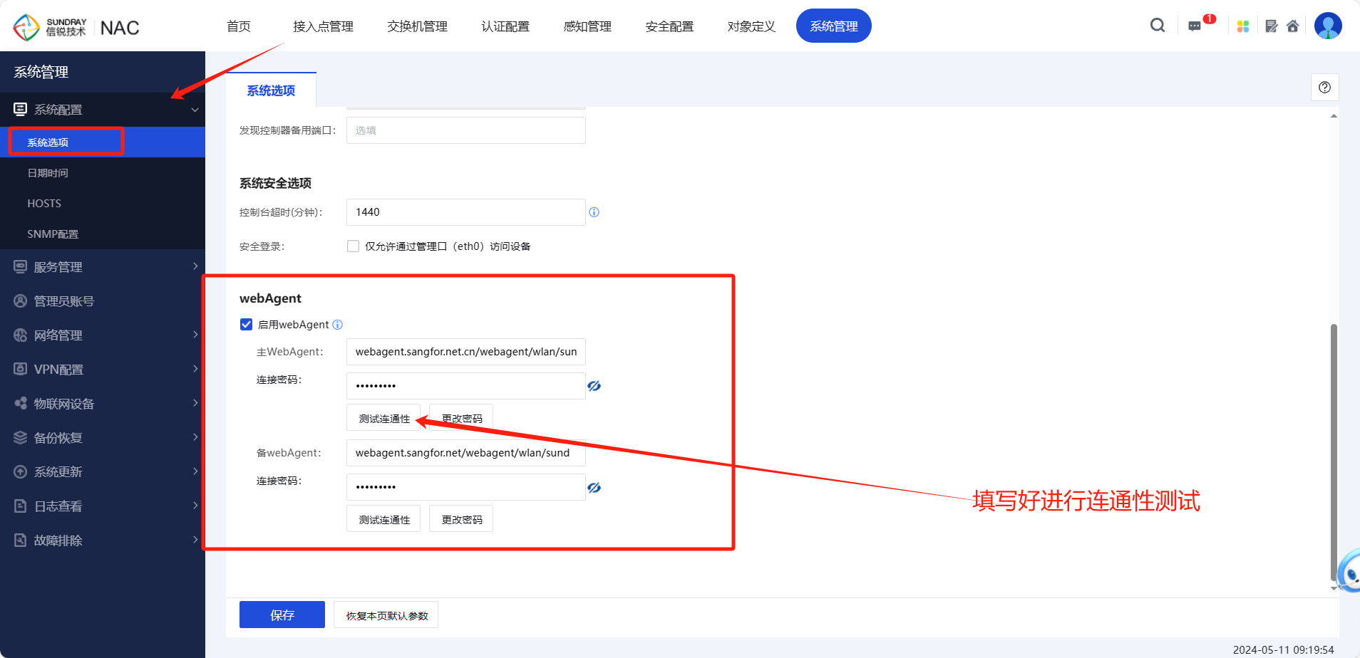Expand the 备份恢复 menu arrow
1360x658 pixels.
point(195,437)
